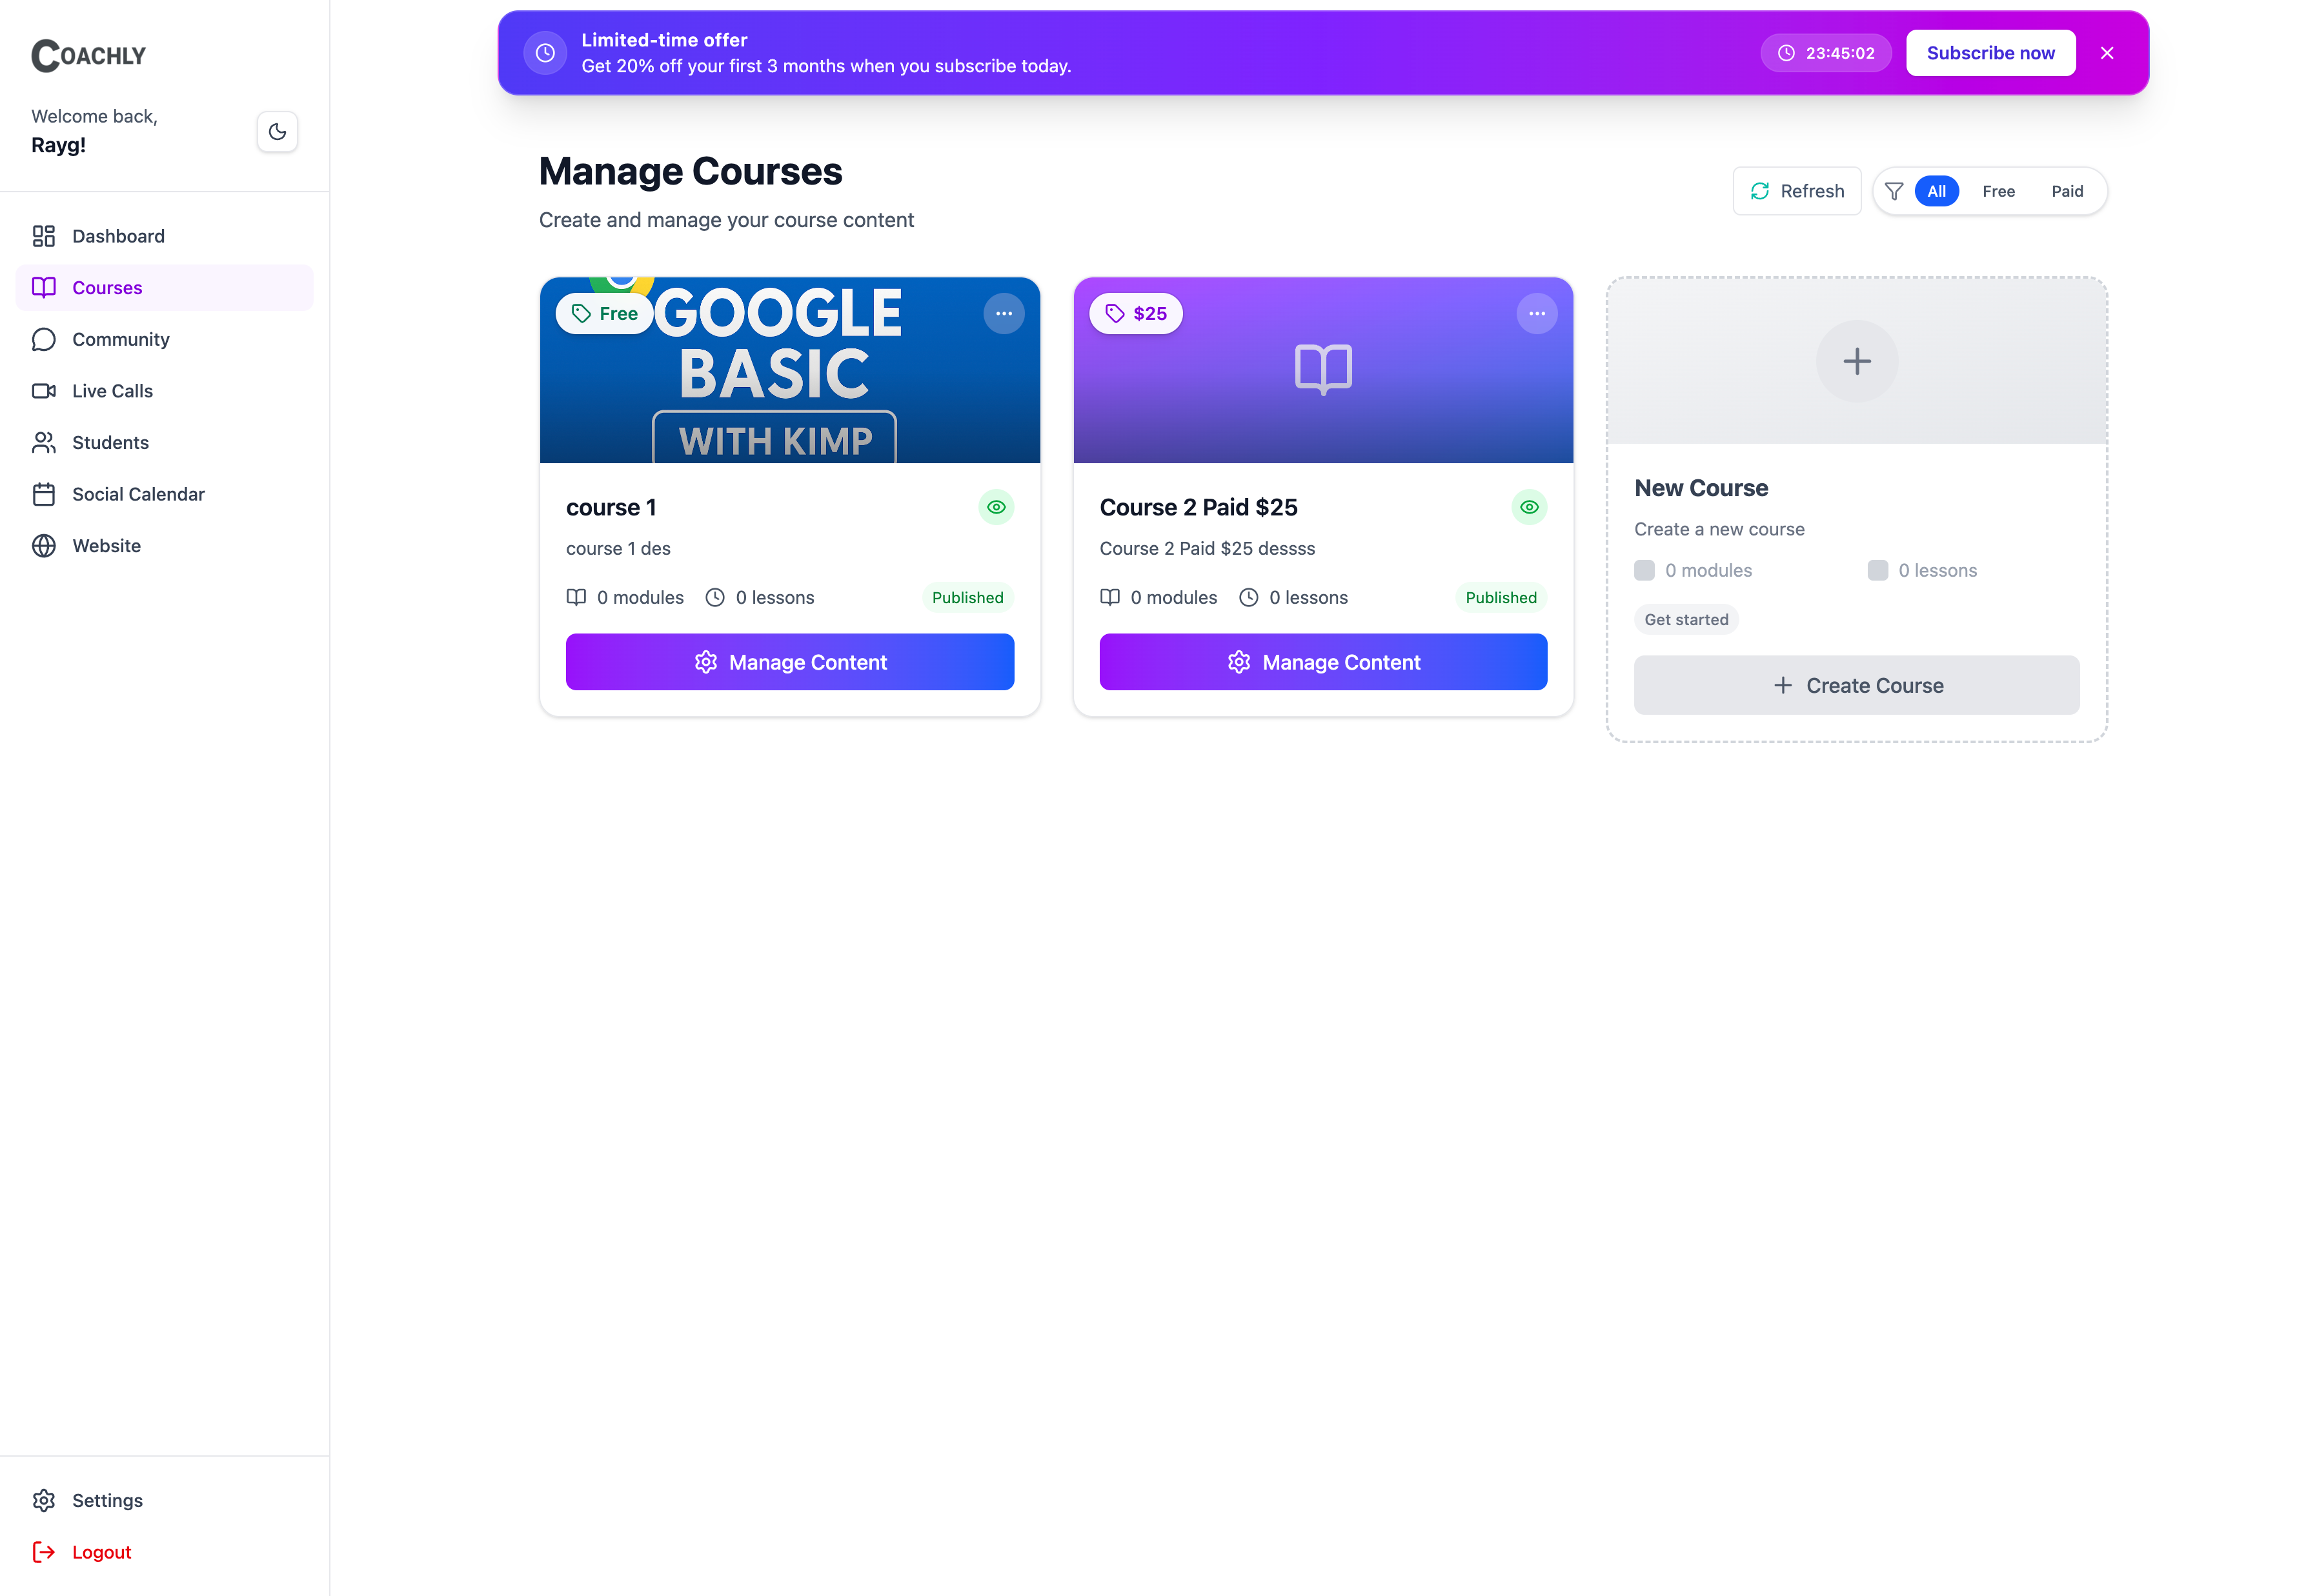This screenshot has width=2317, height=1596.
Task: Toggle visibility eye on course 1
Action: 995,507
